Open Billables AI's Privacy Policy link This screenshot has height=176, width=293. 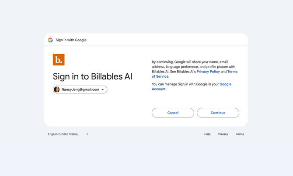click(208, 72)
